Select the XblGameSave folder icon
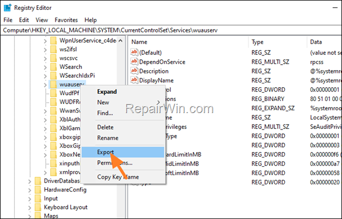The width and height of the screenshot is (342, 219). point(53,128)
